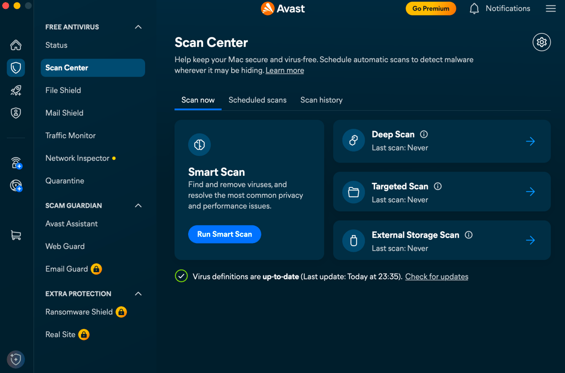The height and width of the screenshot is (373, 565).
Task: Click the Smart Scan heading
Action: coord(216,172)
